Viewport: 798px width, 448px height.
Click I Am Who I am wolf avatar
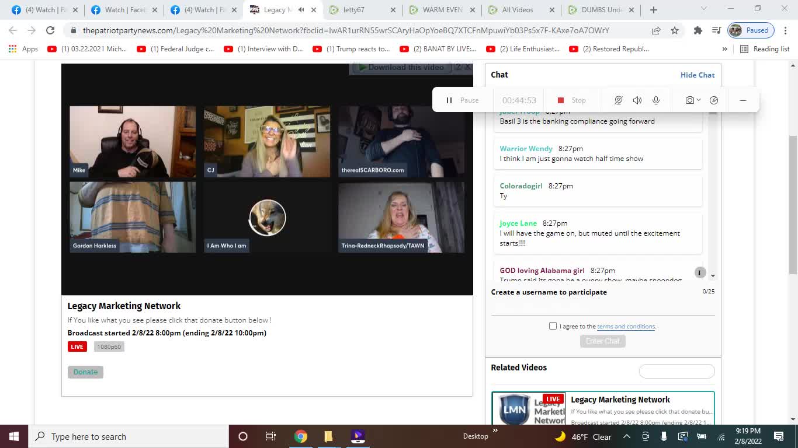[x=268, y=218]
